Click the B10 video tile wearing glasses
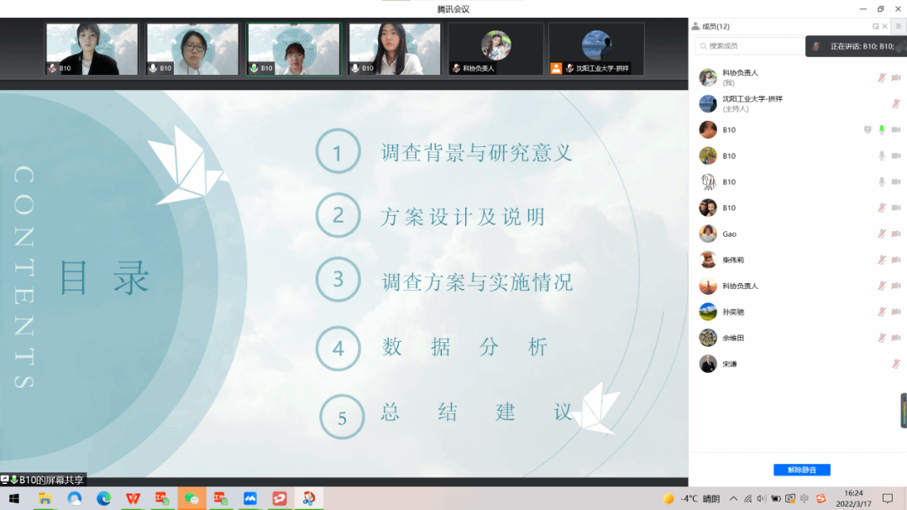 click(x=192, y=50)
